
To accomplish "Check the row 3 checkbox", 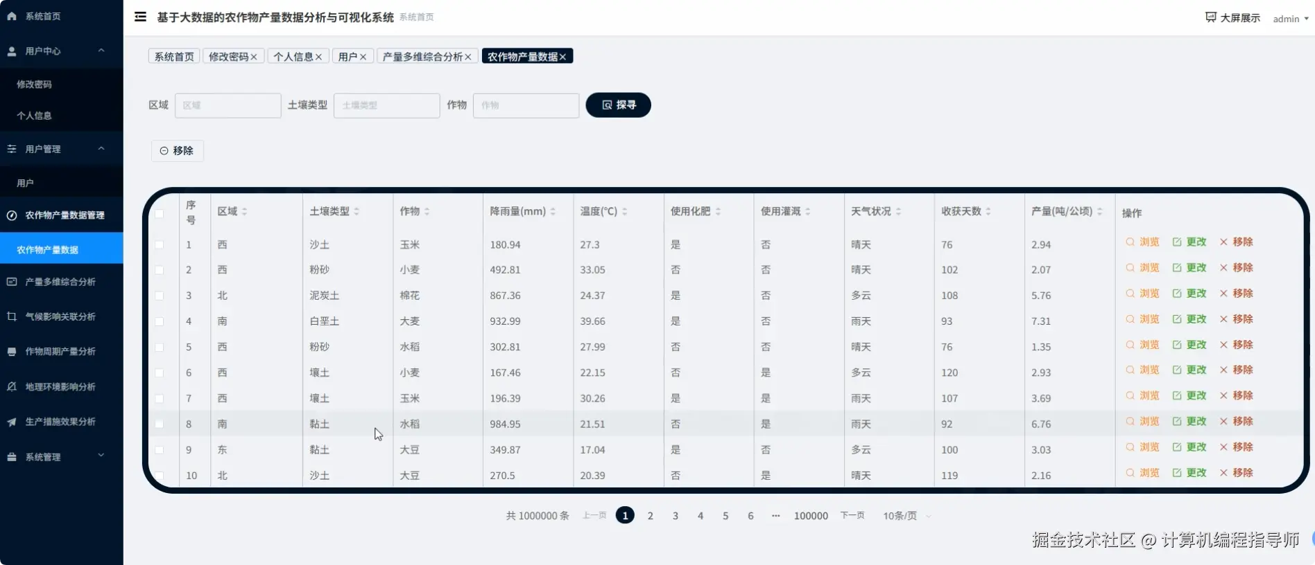I will (x=159, y=296).
